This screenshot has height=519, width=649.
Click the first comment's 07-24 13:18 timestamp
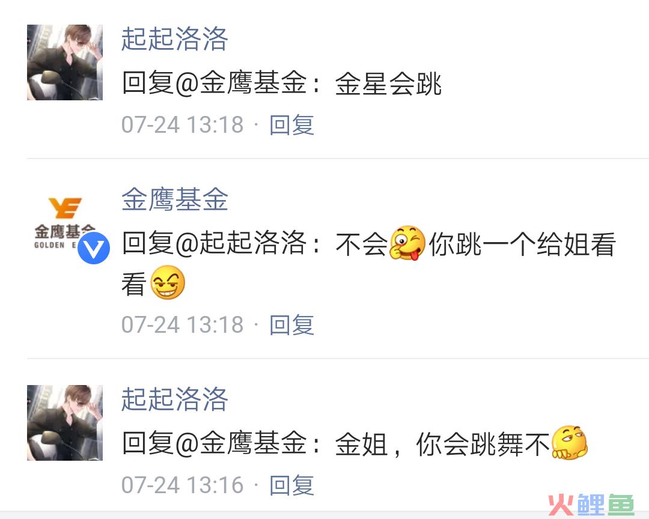[183, 125]
